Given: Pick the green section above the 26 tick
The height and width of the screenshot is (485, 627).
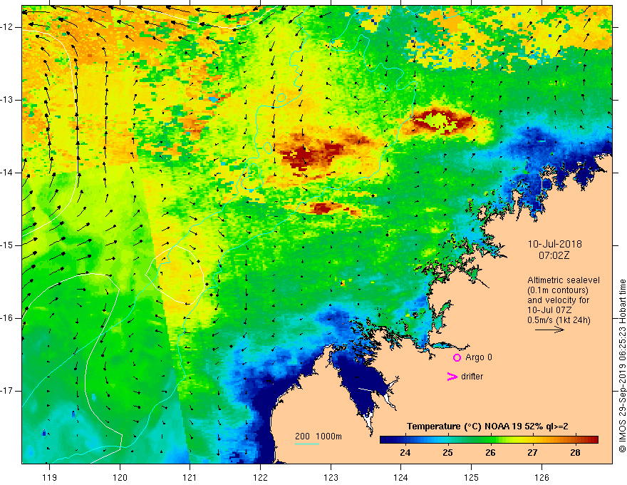Looking at the screenshot, I should (x=490, y=440).
